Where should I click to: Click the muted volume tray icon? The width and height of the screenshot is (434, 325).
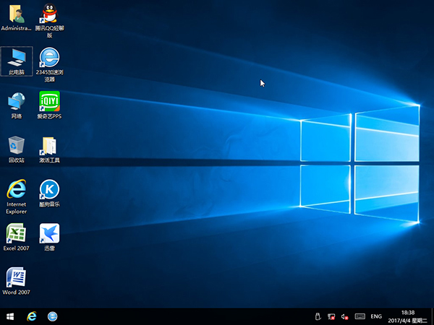(x=344, y=316)
